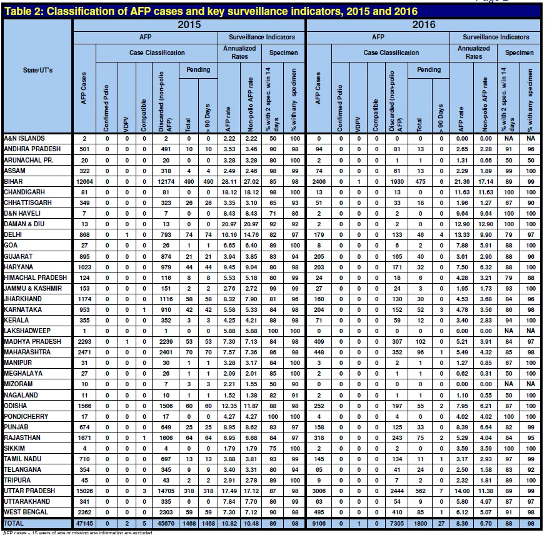
Task: Select the KARNATAKA row label
Action: pos(23,310)
